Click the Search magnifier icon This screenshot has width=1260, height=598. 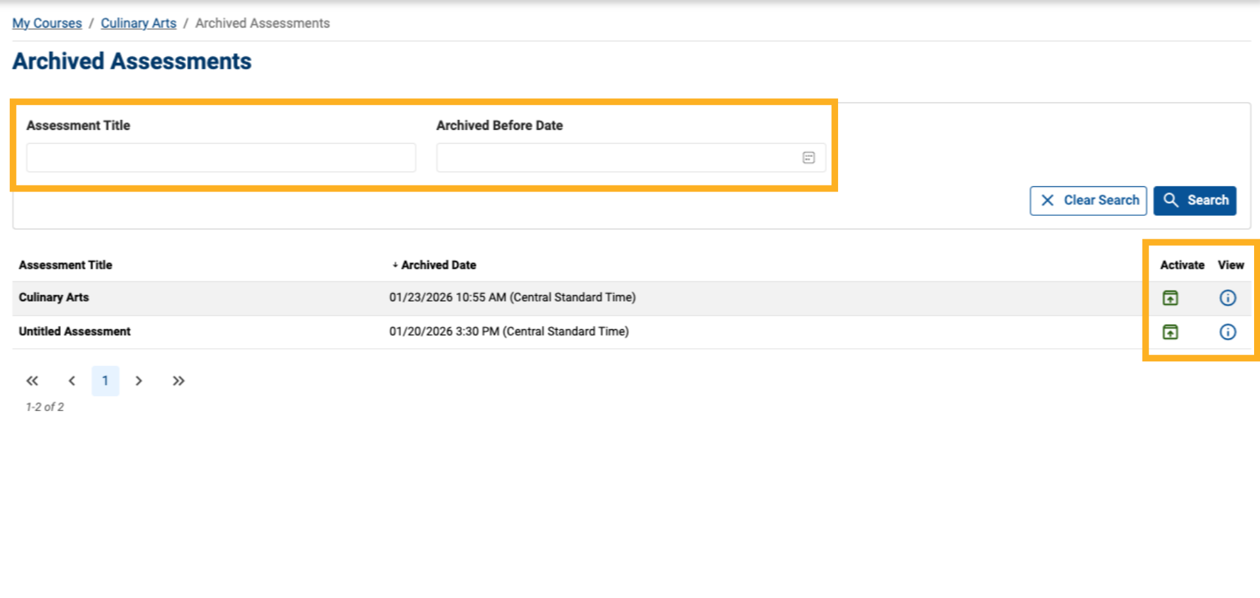[x=1172, y=201]
